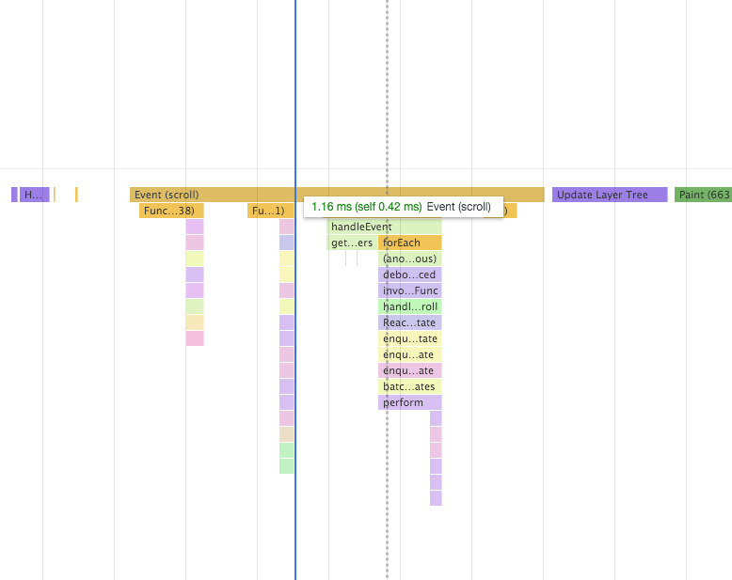Select the enqu…tate flame entry
The image size is (732, 580).
click(x=410, y=338)
